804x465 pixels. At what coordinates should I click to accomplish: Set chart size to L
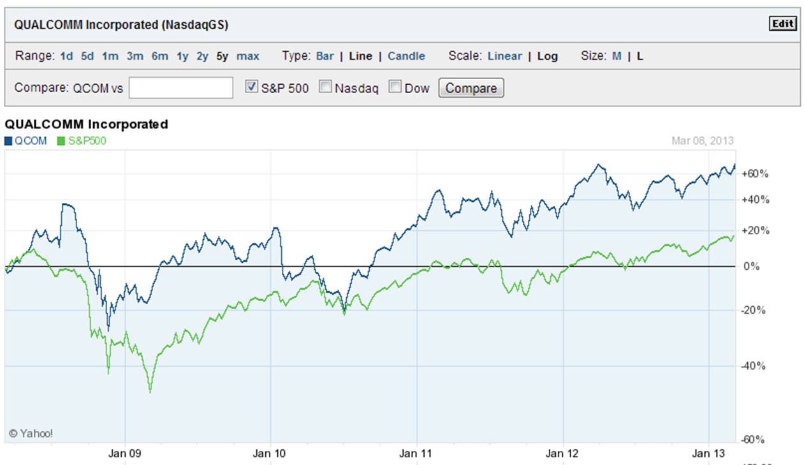tap(640, 56)
